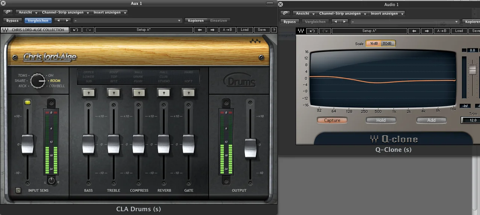
Task: Click the Input Sens fader handle
Action: (x=27, y=144)
